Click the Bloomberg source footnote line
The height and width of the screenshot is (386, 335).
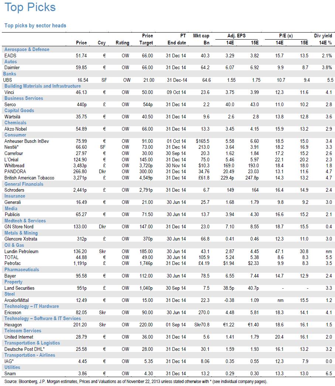(x=136, y=382)
